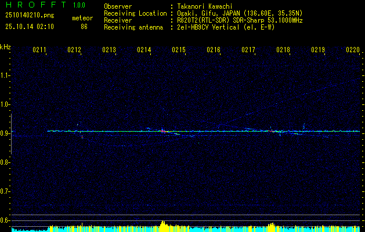Image resolution: width=365 pixels, height=232 pixels.
Task: Click the 0.8 kHz axis label
Action: [5, 162]
